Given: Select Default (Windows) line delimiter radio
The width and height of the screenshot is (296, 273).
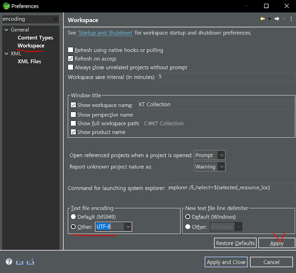Looking at the screenshot, I should click(188, 217).
